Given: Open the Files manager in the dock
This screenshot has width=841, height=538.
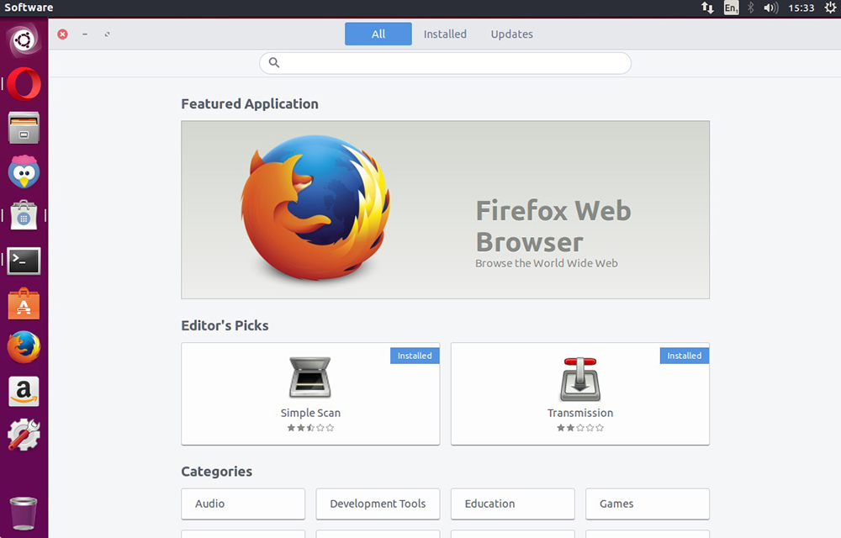Looking at the screenshot, I should 24,128.
